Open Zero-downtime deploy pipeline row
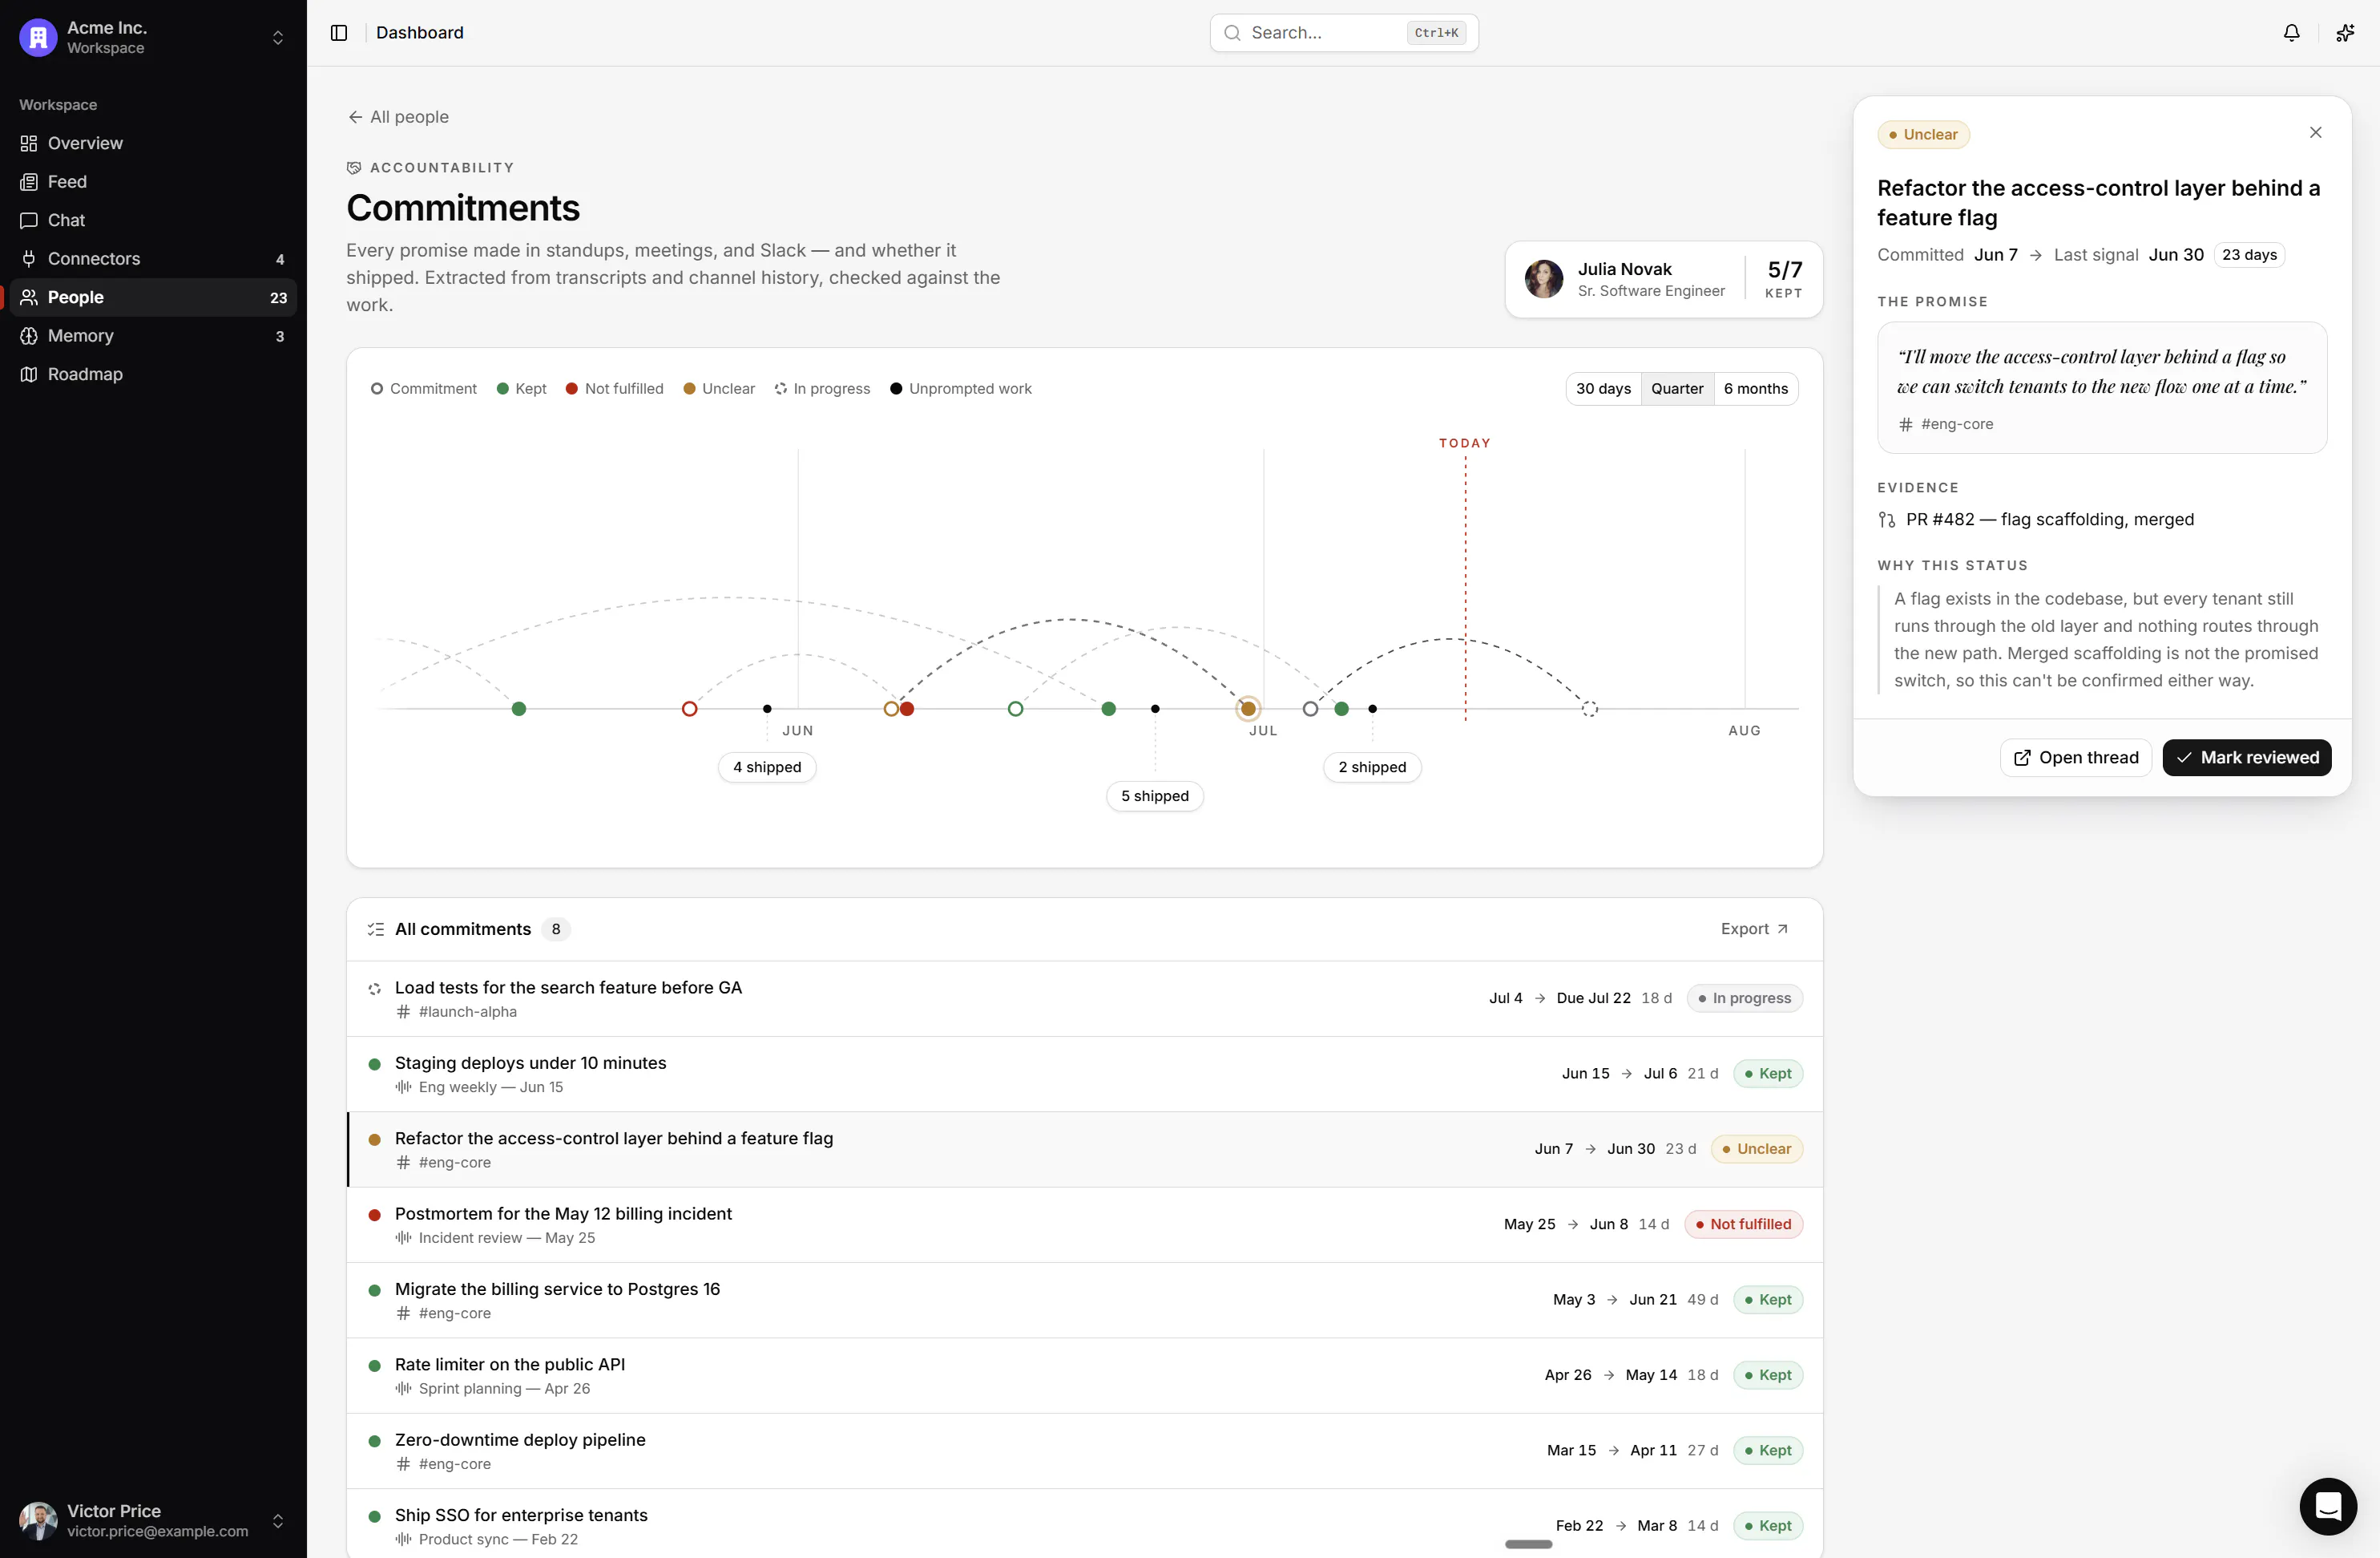This screenshot has width=2380, height=1558. [x=1084, y=1451]
